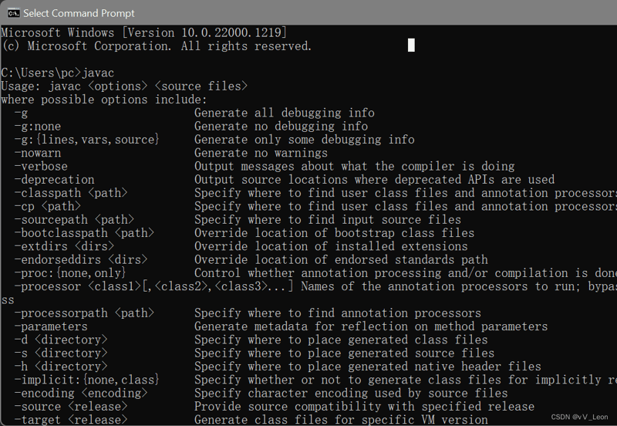Image resolution: width=617 pixels, height=426 pixels.
Task: Click 'Specify where to place generated source files'
Action: pos(344,353)
